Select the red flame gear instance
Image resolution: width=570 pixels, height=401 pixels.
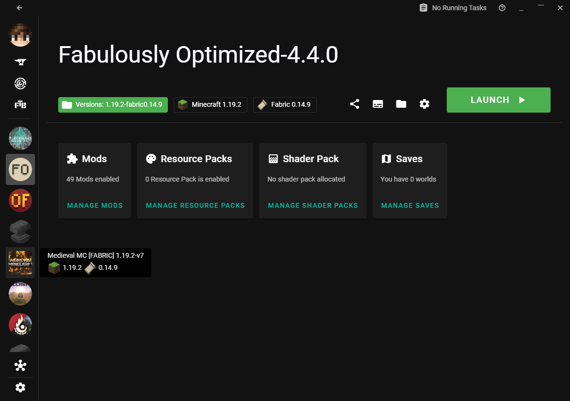click(x=20, y=325)
